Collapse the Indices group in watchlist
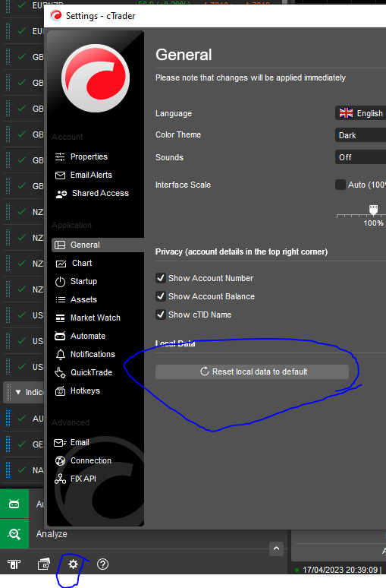 [x=18, y=392]
